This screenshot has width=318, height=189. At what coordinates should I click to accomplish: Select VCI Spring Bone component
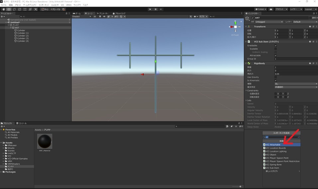(x=281, y=165)
